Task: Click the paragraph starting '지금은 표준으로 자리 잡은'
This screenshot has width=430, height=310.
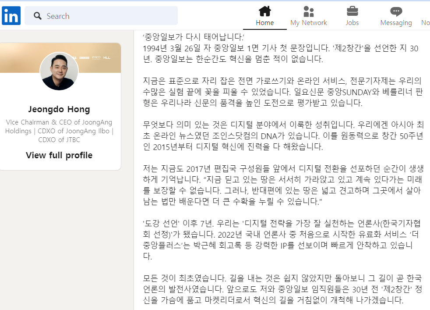Action: [x=283, y=92]
